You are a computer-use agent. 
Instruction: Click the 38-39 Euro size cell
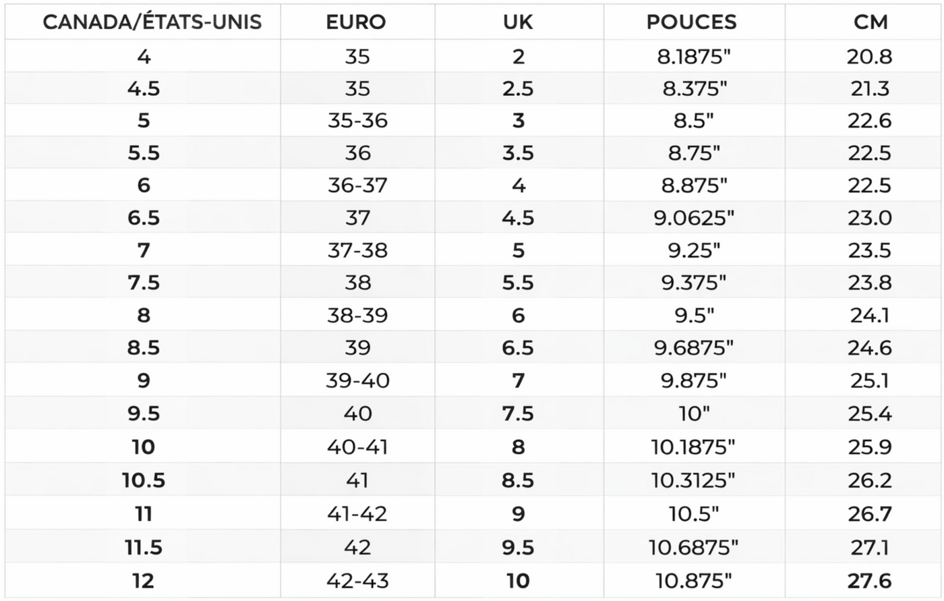[x=357, y=315]
